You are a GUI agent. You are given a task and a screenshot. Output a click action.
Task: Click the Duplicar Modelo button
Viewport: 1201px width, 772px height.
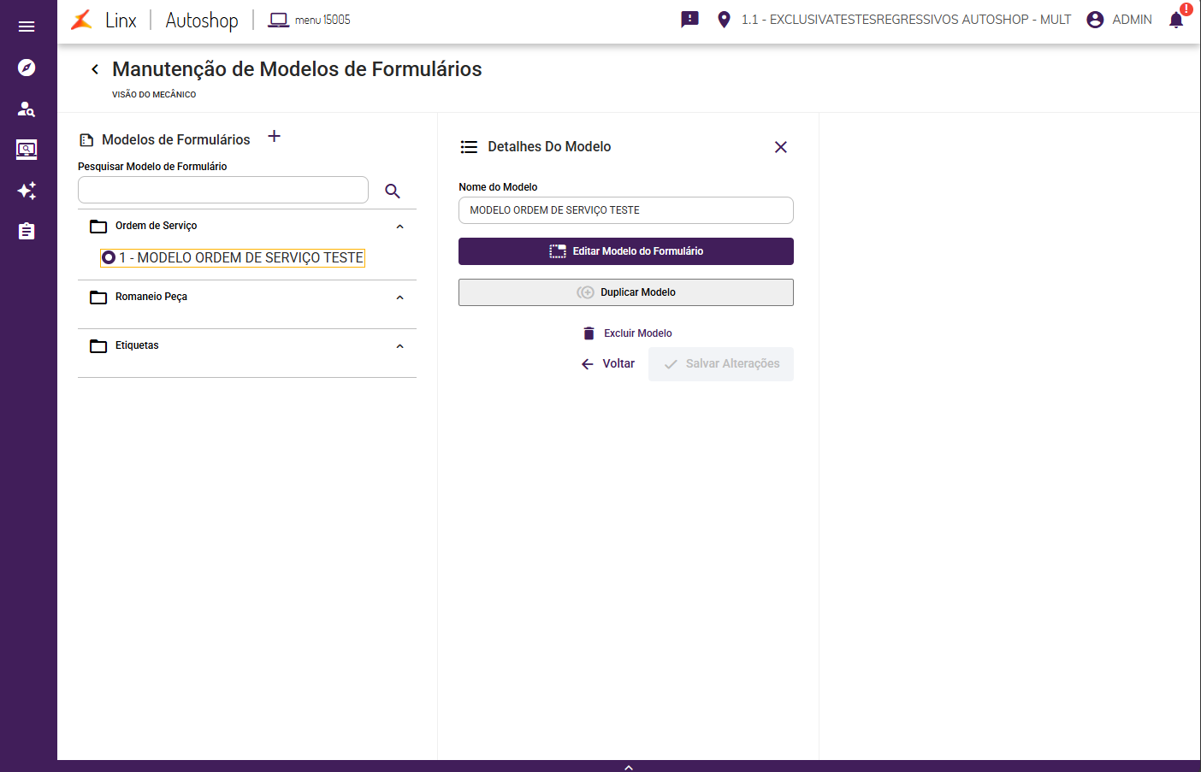click(x=625, y=292)
